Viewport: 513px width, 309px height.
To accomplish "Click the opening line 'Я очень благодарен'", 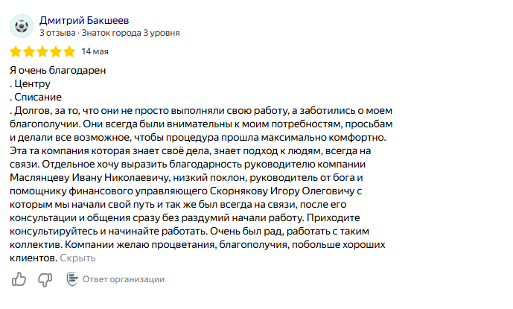I will [58, 71].
